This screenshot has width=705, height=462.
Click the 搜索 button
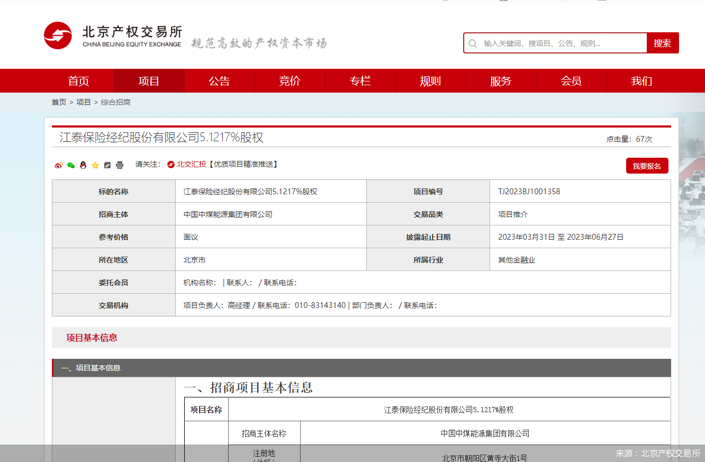662,43
